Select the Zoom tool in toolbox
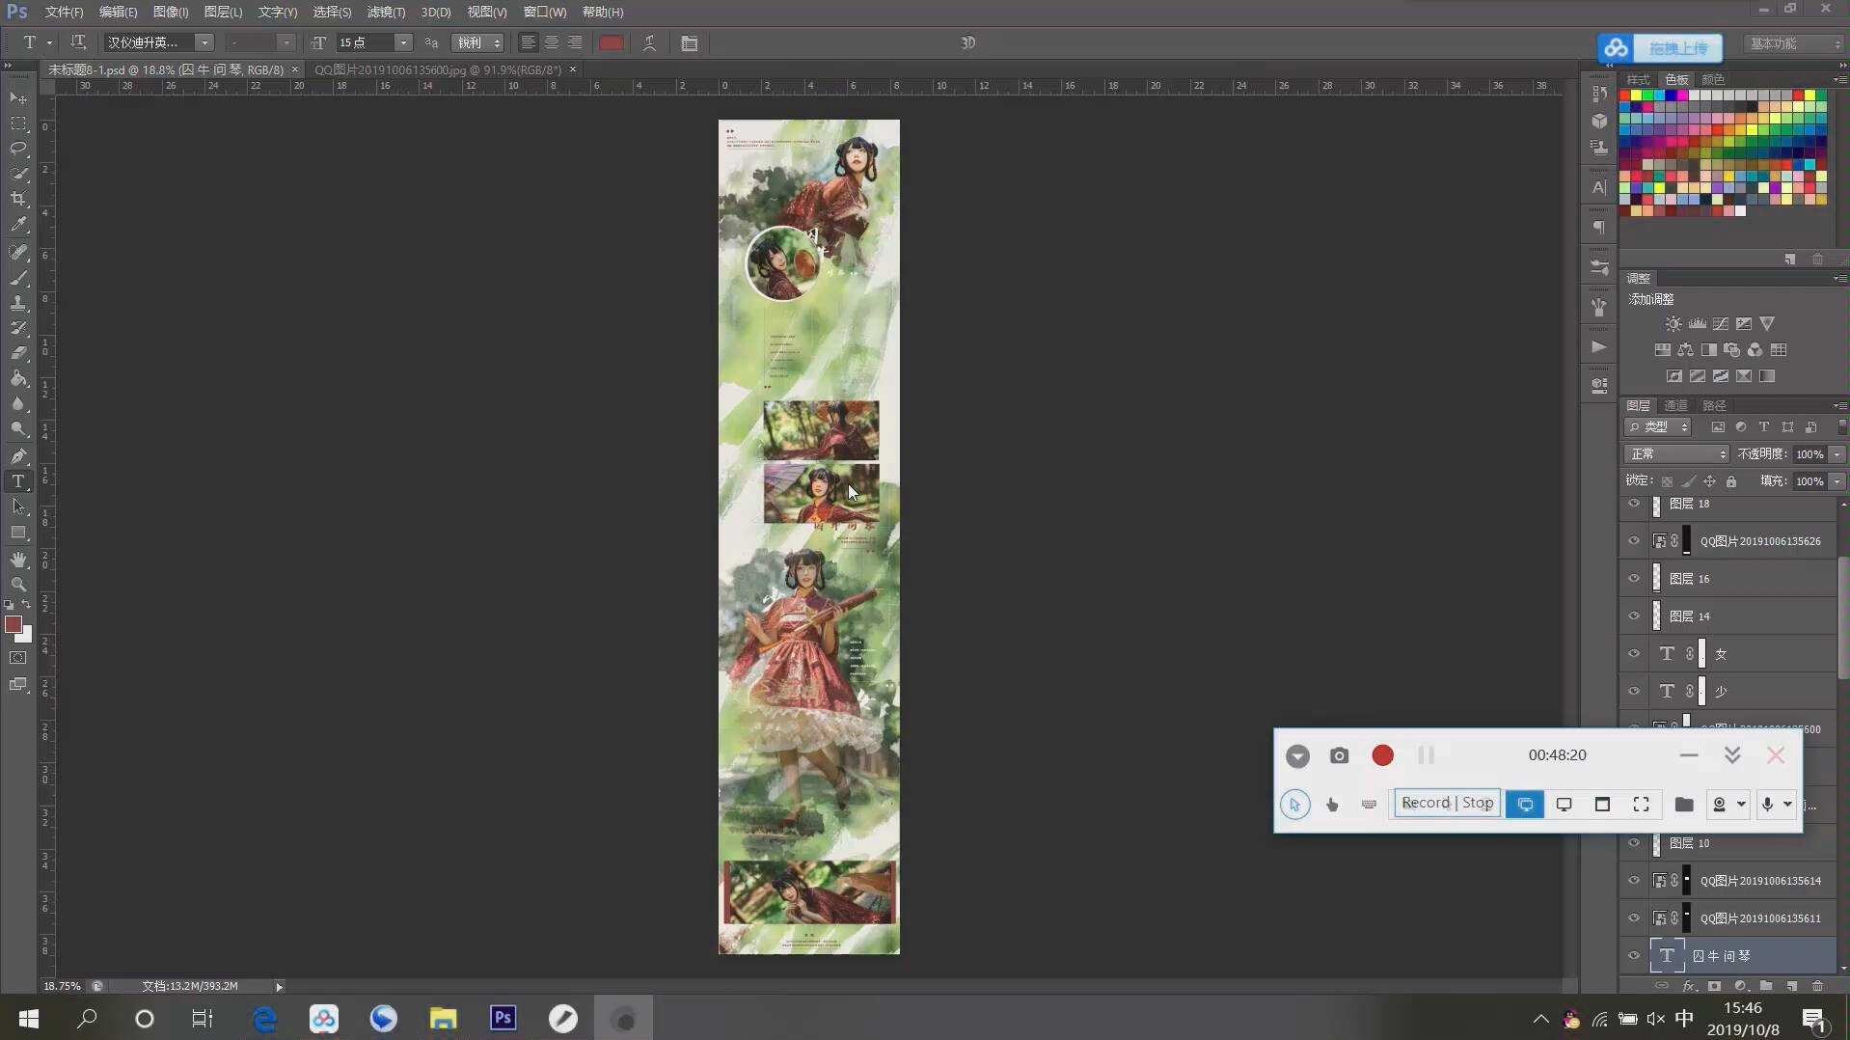Viewport: 1850px width, 1040px height. pyautogui.click(x=18, y=585)
